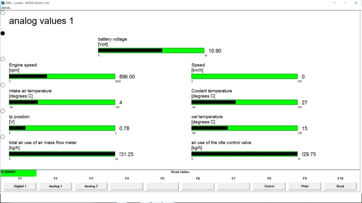This screenshot has height=203, width=362.
Task: Click the battery voltage bar gauge
Action: tap(151, 50)
